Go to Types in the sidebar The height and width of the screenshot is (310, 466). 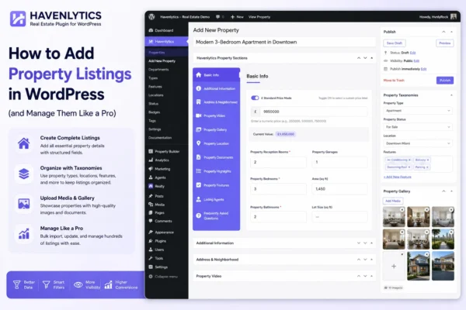[x=153, y=78]
